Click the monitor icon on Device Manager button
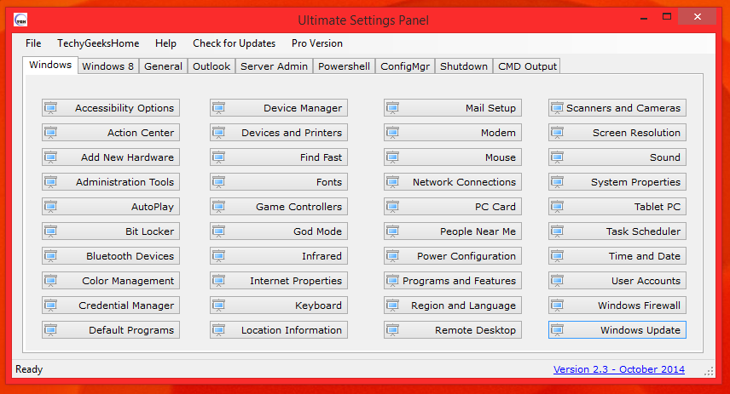730x394 pixels. [218, 108]
